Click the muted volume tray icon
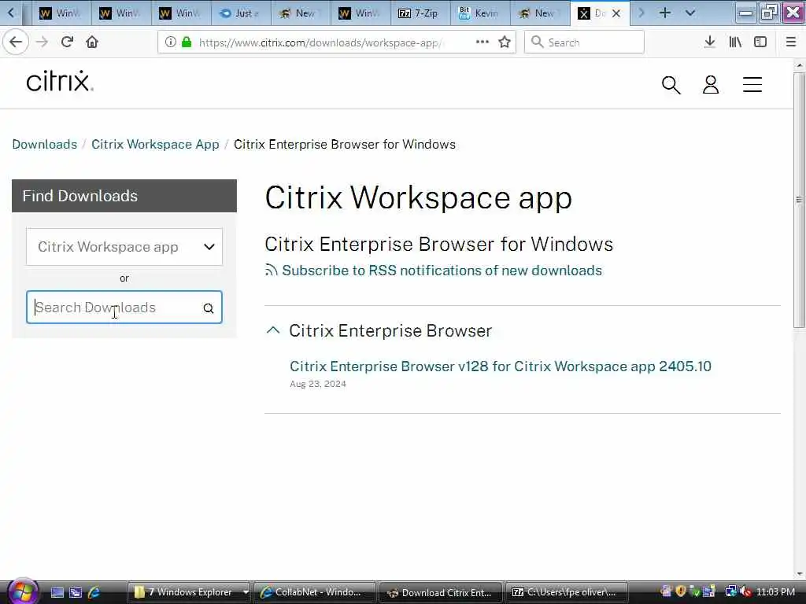Screen dimensions: 806x604 point(746,591)
